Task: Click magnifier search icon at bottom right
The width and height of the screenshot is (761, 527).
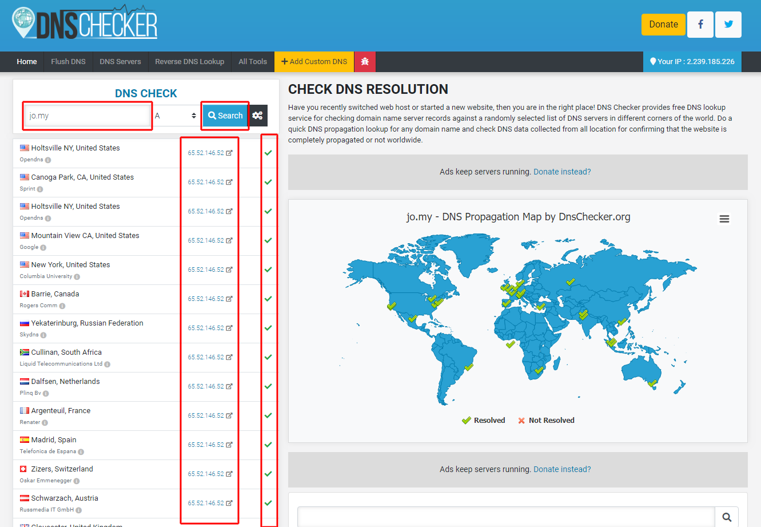Action: 727,517
